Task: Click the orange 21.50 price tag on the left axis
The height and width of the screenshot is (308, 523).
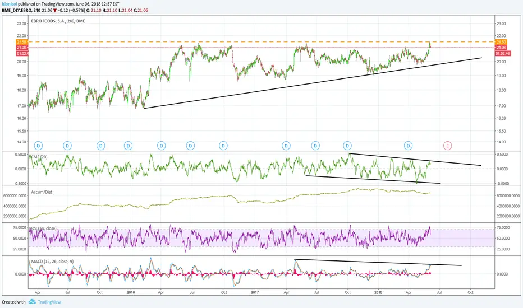Action: (x=22, y=42)
